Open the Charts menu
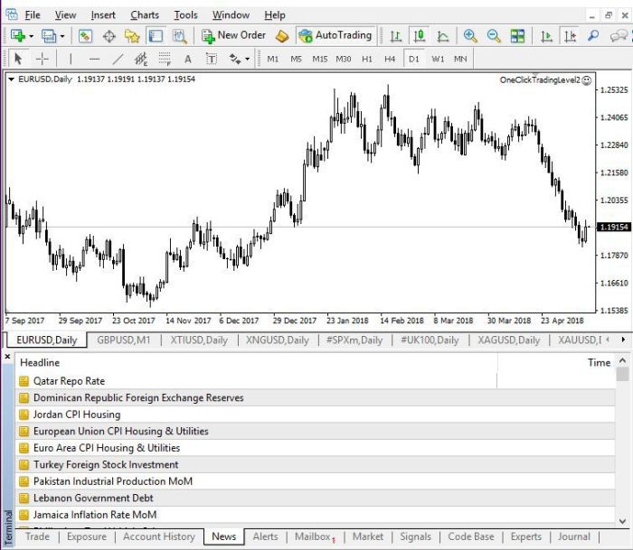Image resolution: width=633 pixels, height=550 pixels. (145, 15)
